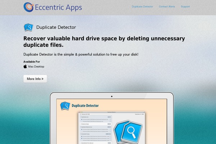
Task: Click the More Info button
Action: [35, 79]
